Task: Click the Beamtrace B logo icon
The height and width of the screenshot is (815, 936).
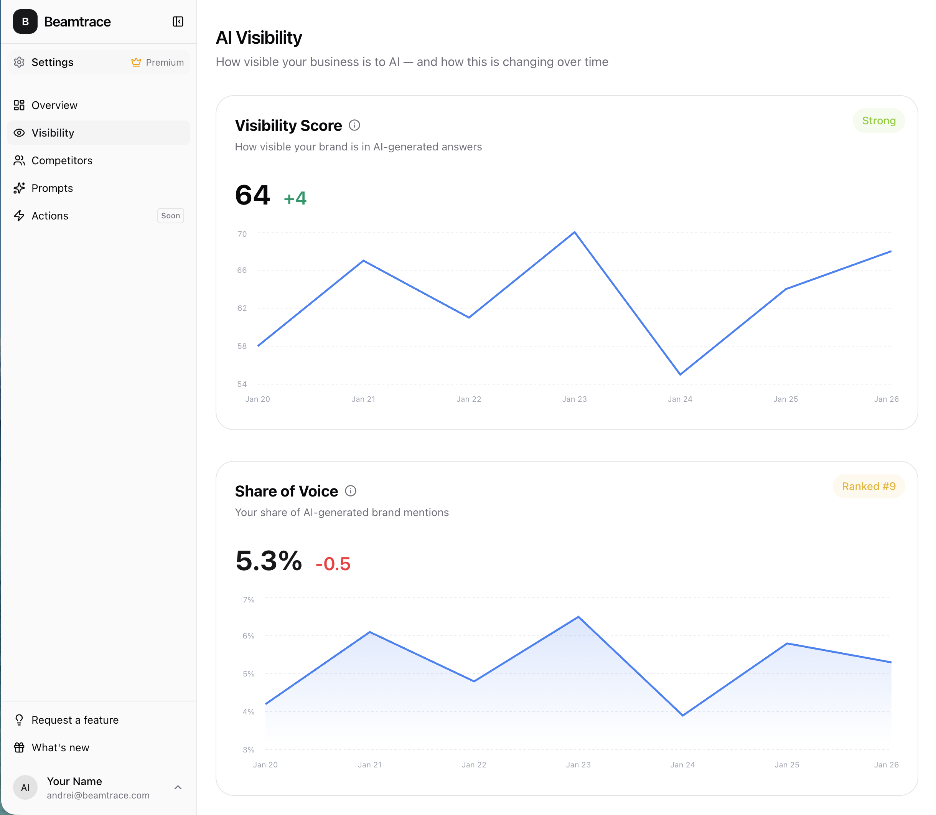Action: coord(25,22)
